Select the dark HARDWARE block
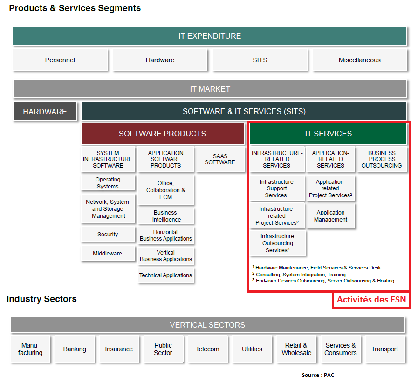The height and width of the screenshot is (383, 418). tap(45, 111)
